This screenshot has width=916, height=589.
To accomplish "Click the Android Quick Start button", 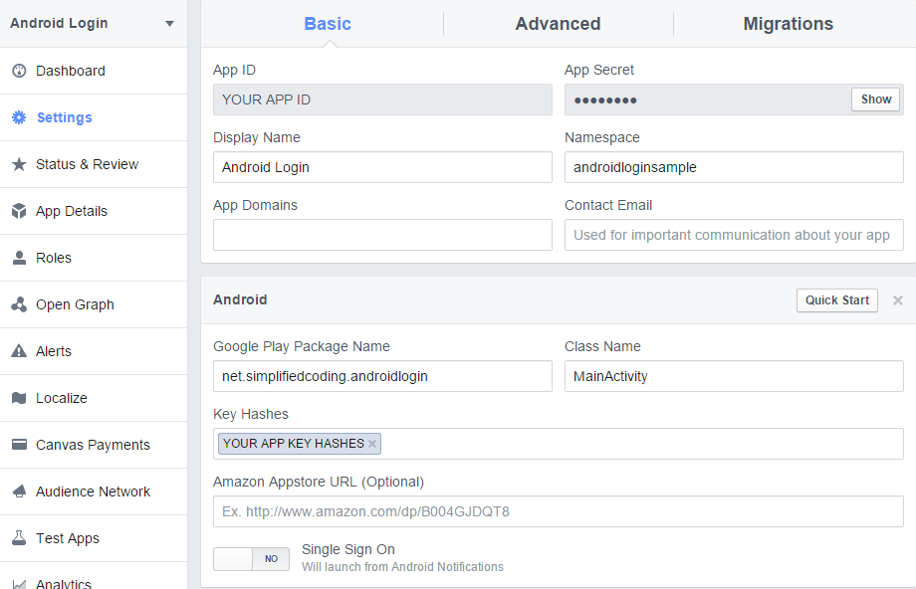I will tap(837, 300).
